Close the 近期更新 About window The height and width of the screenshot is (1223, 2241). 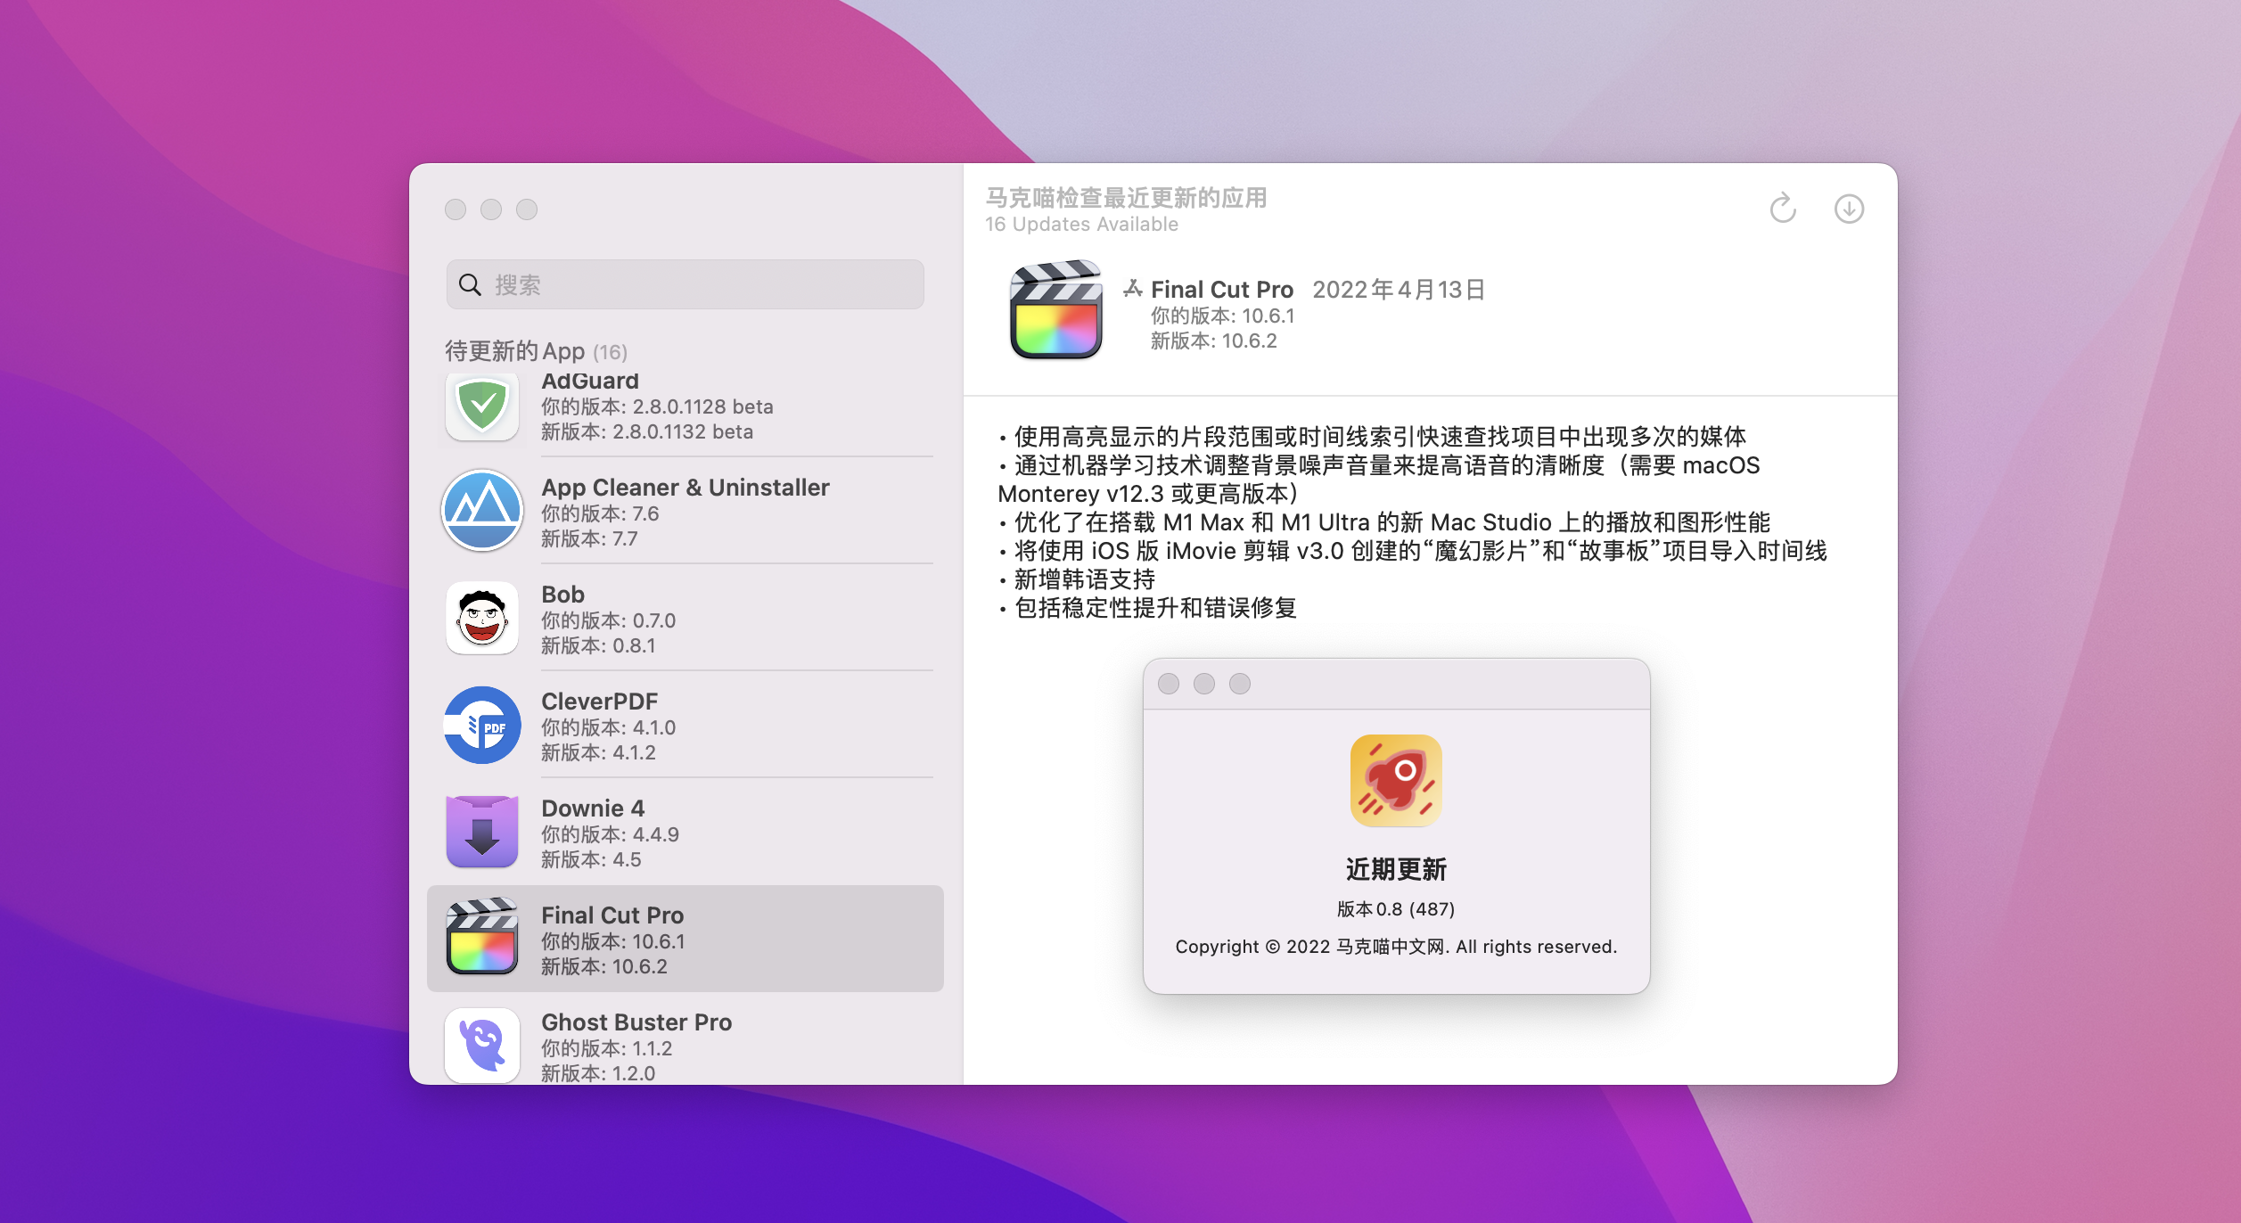click(x=1168, y=684)
